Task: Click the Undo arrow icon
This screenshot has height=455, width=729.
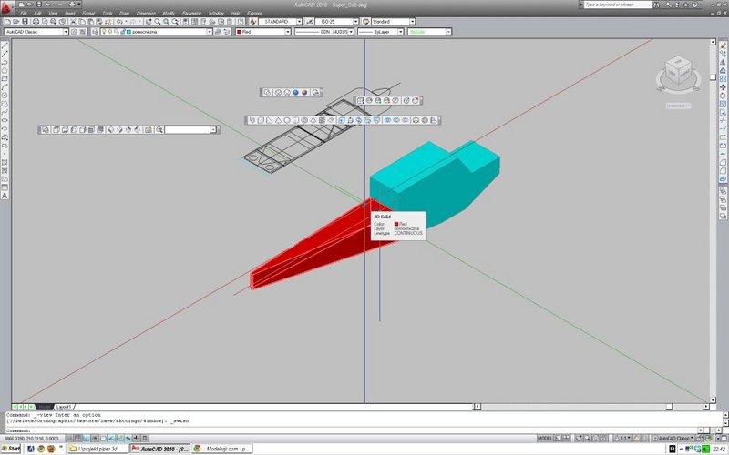Action: coord(119,21)
